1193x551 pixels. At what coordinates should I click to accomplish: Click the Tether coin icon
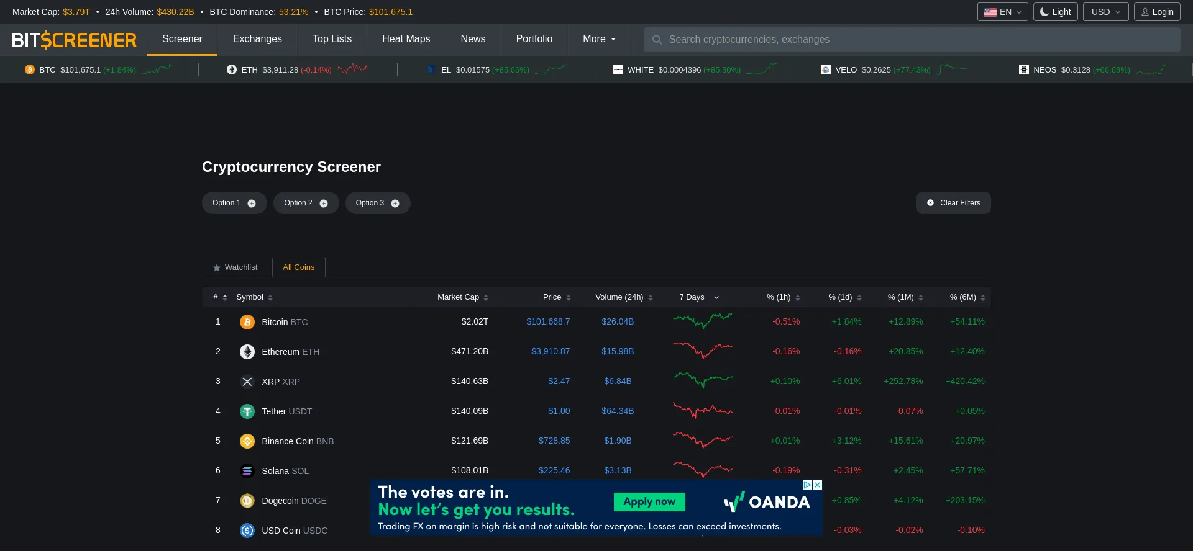pyautogui.click(x=247, y=411)
